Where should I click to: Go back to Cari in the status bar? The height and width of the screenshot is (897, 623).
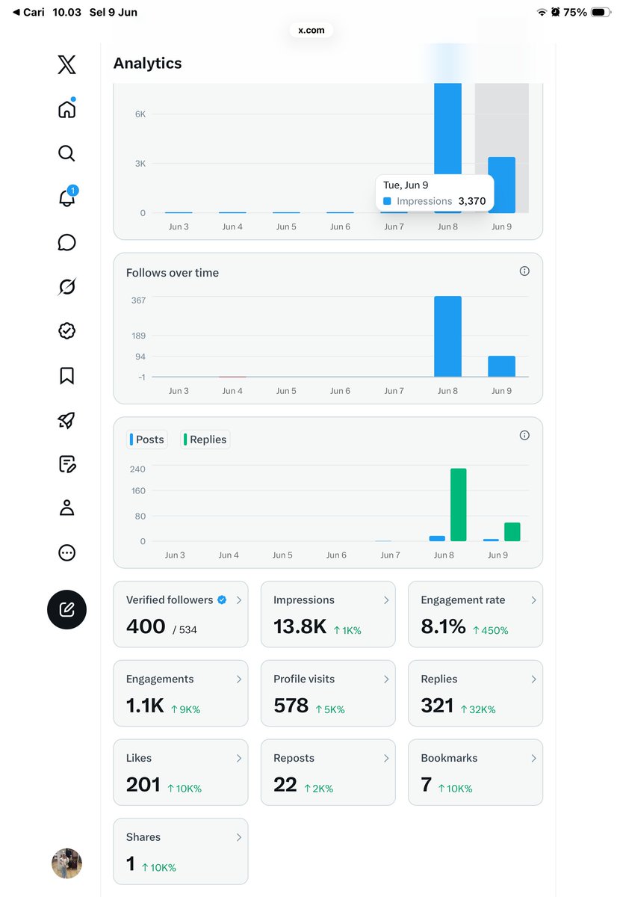(29, 12)
